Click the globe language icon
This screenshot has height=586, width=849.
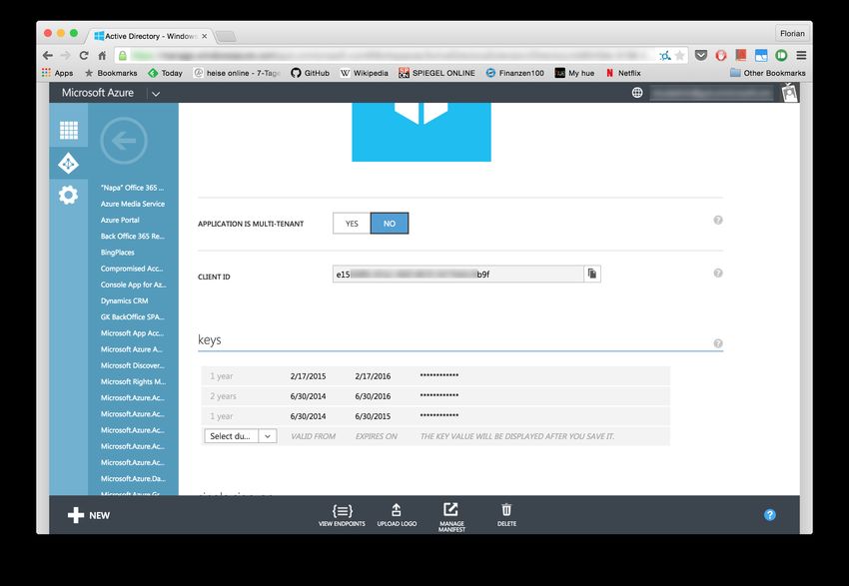(637, 93)
